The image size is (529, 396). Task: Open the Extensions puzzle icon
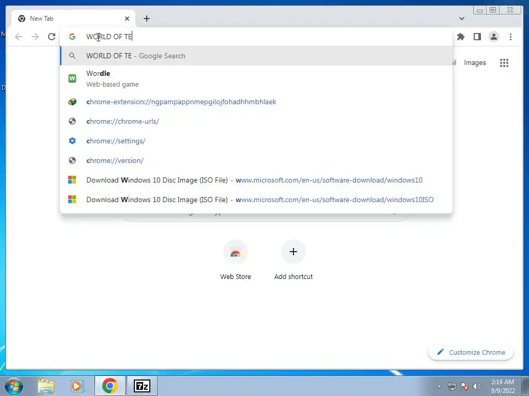[x=460, y=37]
